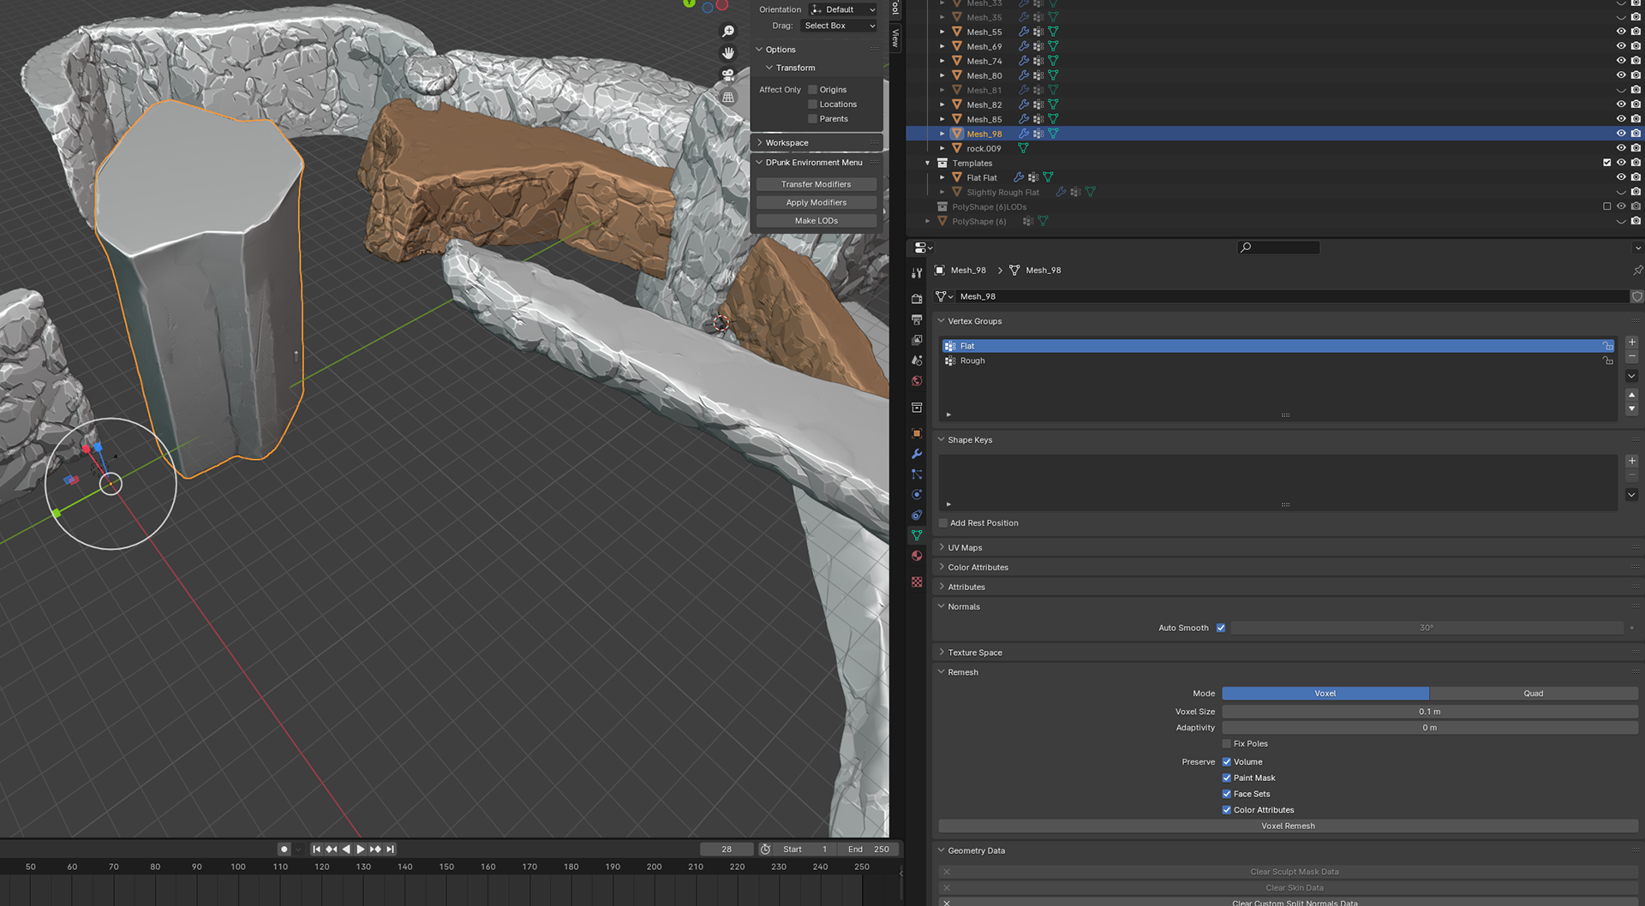Show Mesh_81 in the viewport
Screen dimensions: 1645x906
(1621, 90)
